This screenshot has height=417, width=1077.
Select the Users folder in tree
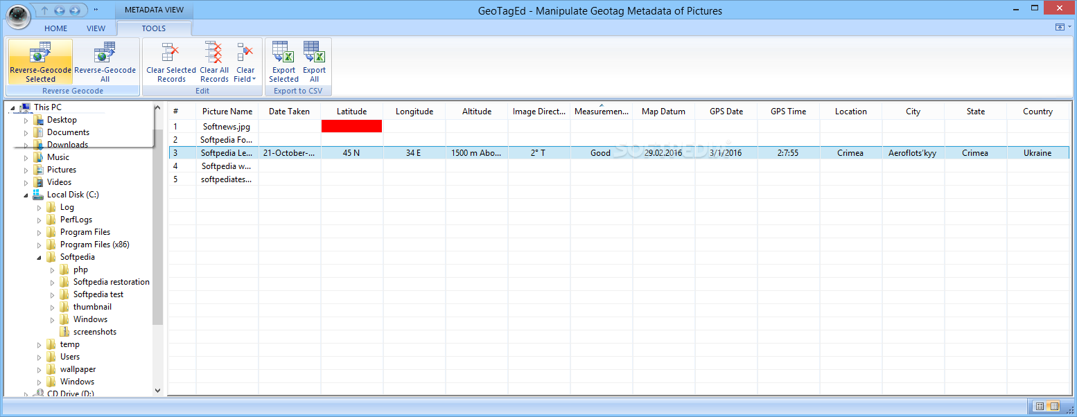(70, 357)
